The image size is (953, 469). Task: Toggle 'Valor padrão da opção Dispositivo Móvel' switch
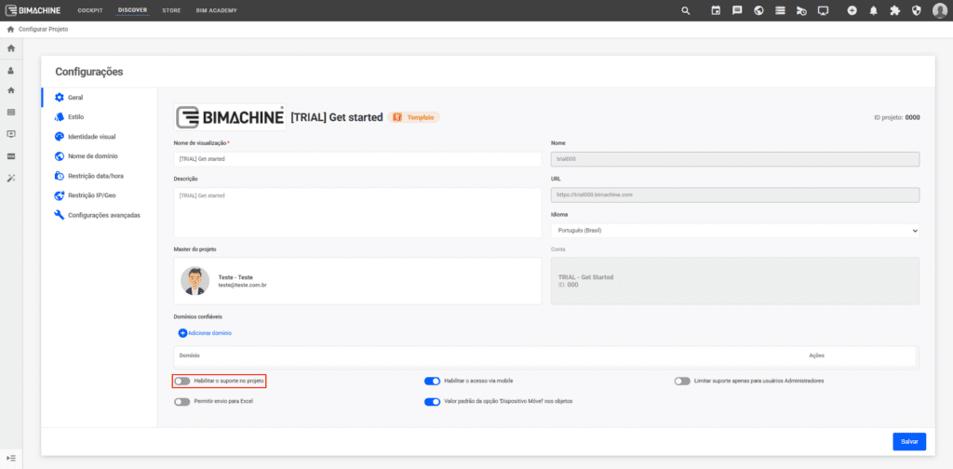pyautogui.click(x=432, y=402)
